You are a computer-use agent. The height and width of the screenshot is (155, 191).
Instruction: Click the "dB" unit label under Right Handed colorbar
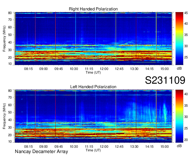pos(179,68)
